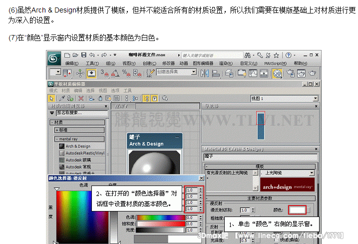Screen dimensions: 358x244
Task: Click the Show Background checker icon
Action: (116, 98)
